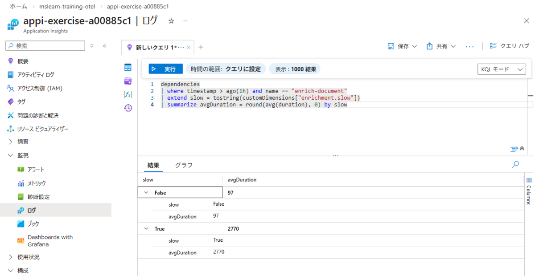Run the query with 実行 button
535x276 pixels.
pyautogui.click(x=165, y=69)
